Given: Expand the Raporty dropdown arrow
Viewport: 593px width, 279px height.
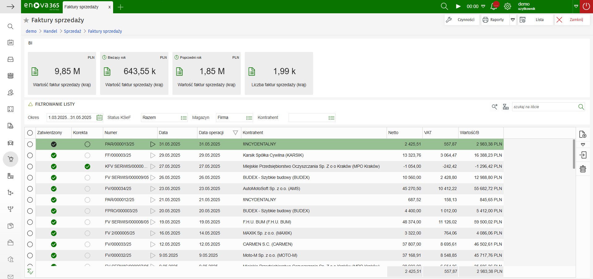Looking at the screenshot, I should (513, 20).
